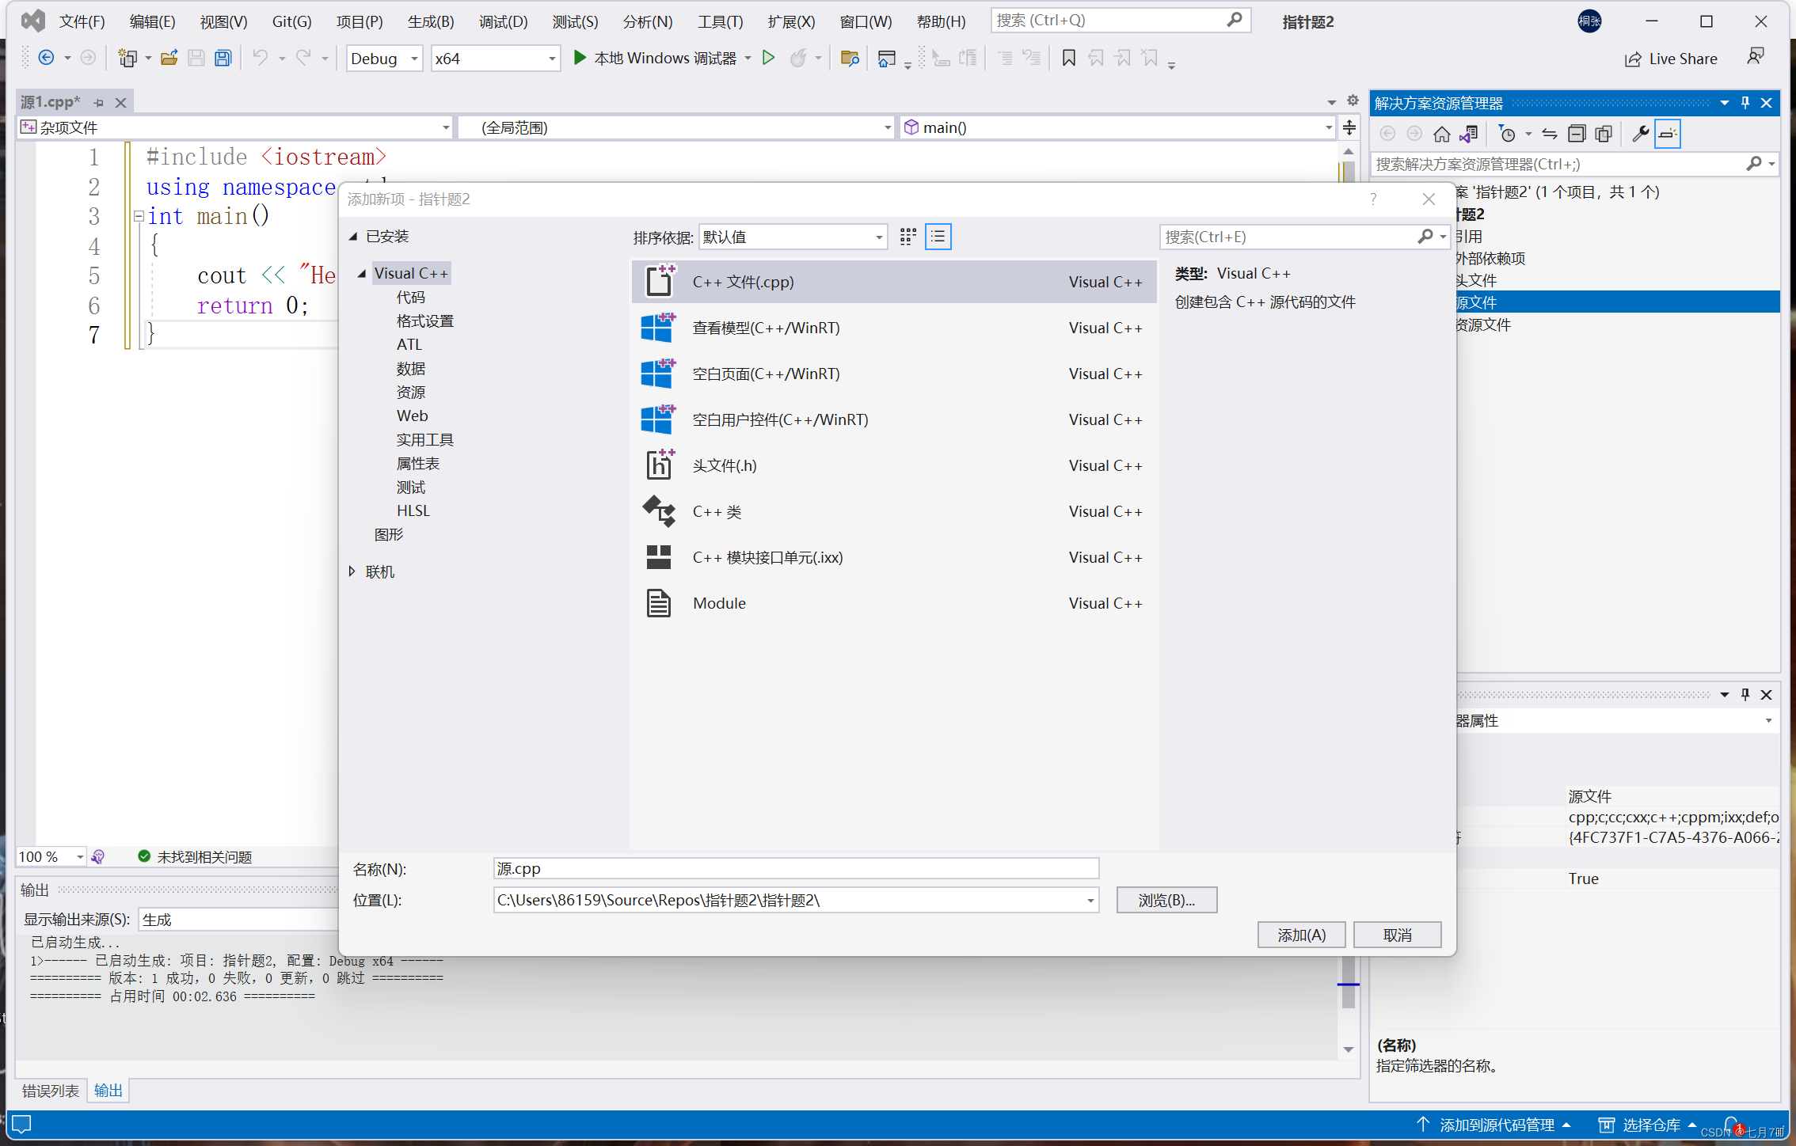Open the 位置 path dropdown arrow
Image resolution: width=1796 pixels, height=1146 pixels.
[x=1090, y=901]
